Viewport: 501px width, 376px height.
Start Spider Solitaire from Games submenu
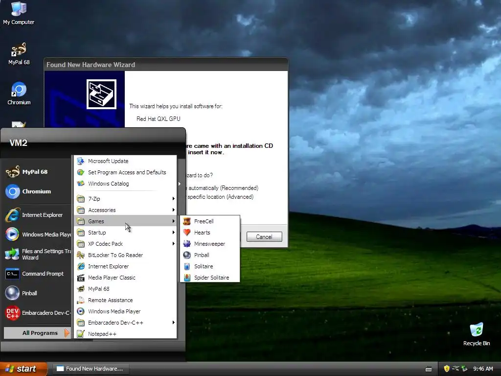click(x=210, y=278)
